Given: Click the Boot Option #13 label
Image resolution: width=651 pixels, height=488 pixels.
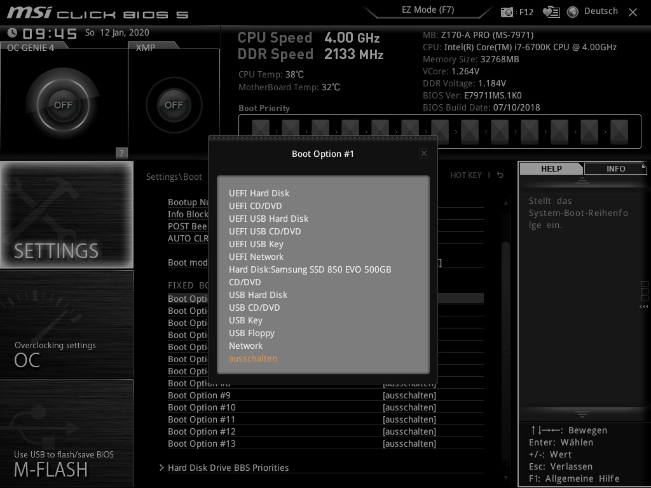Looking at the screenshot, I should tap(202, 444).
